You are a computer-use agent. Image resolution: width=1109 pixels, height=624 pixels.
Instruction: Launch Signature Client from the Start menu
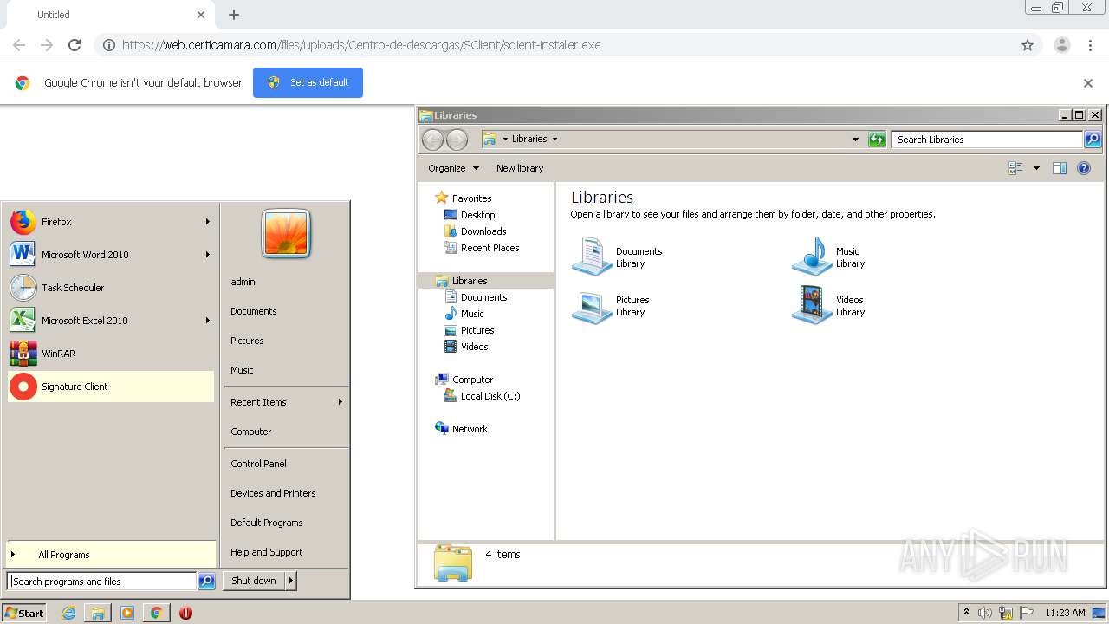111,387
